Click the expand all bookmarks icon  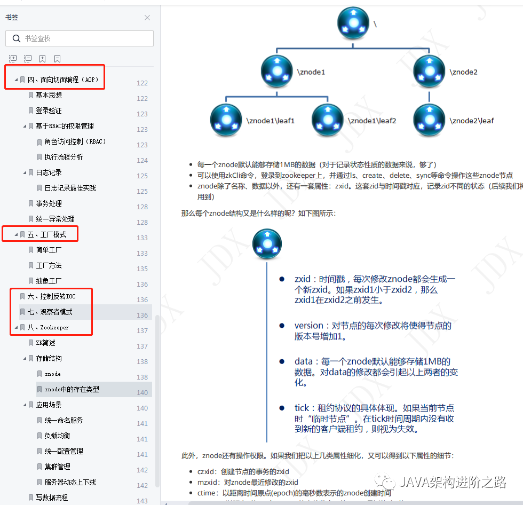pyautogui.click(x=12, y=58)
